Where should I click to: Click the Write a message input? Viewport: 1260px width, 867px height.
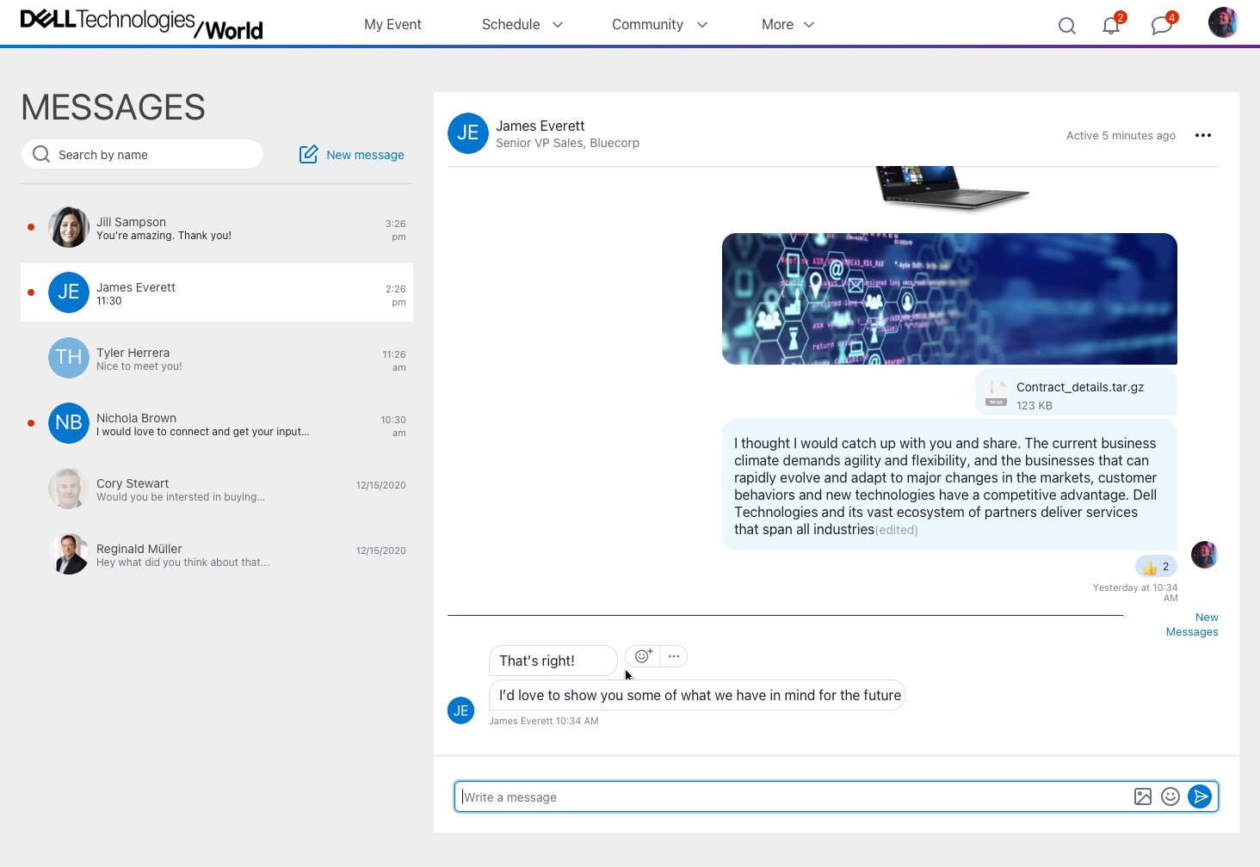click(x=792, y=796)
